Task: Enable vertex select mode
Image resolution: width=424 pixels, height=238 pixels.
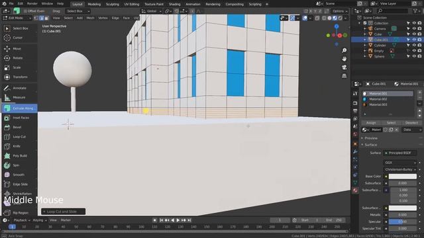Action: (36, 18)
